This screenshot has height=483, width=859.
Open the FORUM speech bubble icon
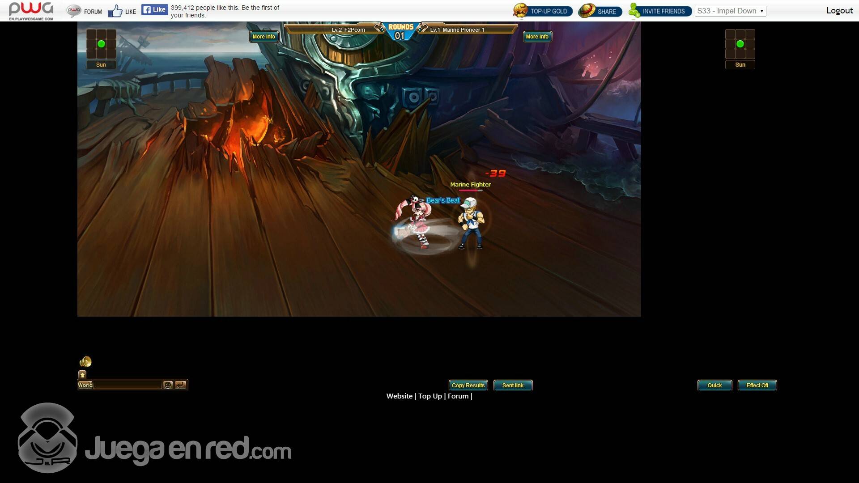pos(74,11)
